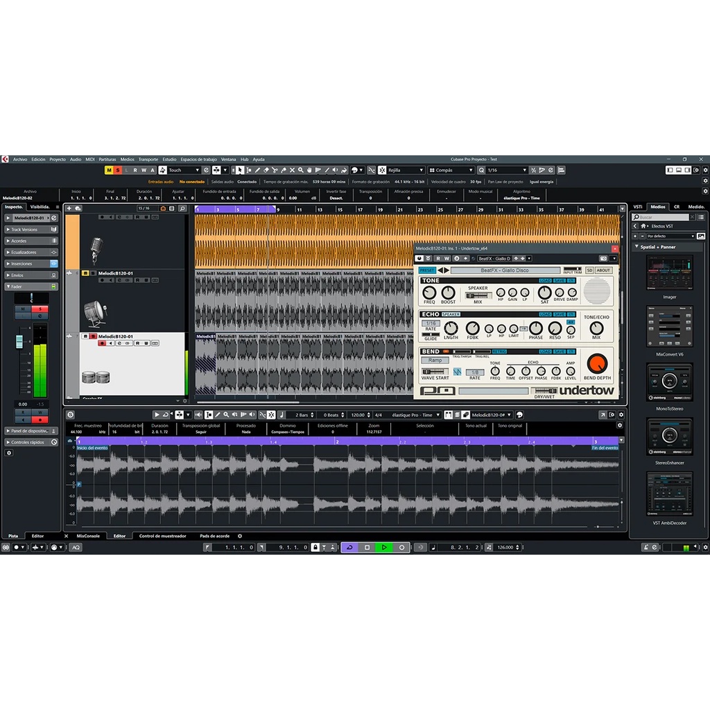Viewport: 710px width, 710px height.
Task: Click the Add Track plus icon
Action: click(69, 208)
